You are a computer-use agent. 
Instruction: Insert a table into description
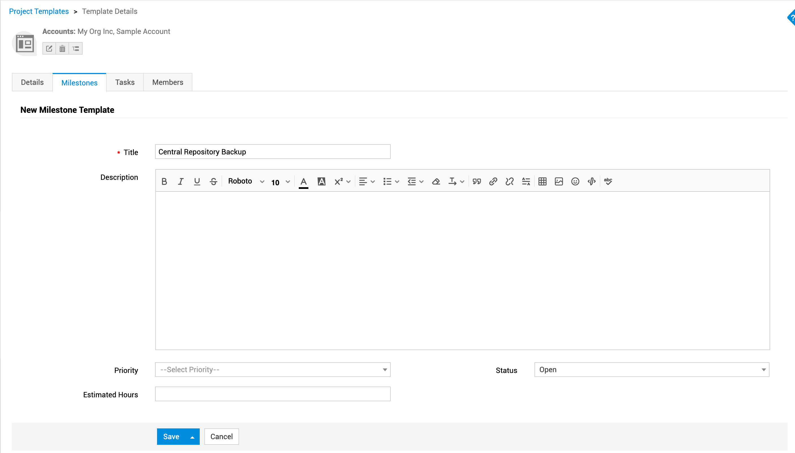(x=542, y=181)
